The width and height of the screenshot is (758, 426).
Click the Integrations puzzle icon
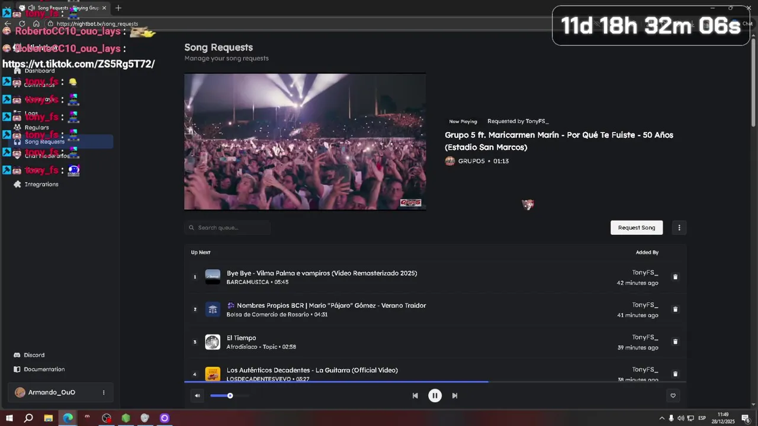click(x=17, y=184)
